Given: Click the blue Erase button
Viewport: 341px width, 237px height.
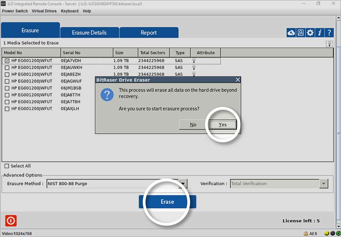Looking at the screenshot, I should (167, 202).
